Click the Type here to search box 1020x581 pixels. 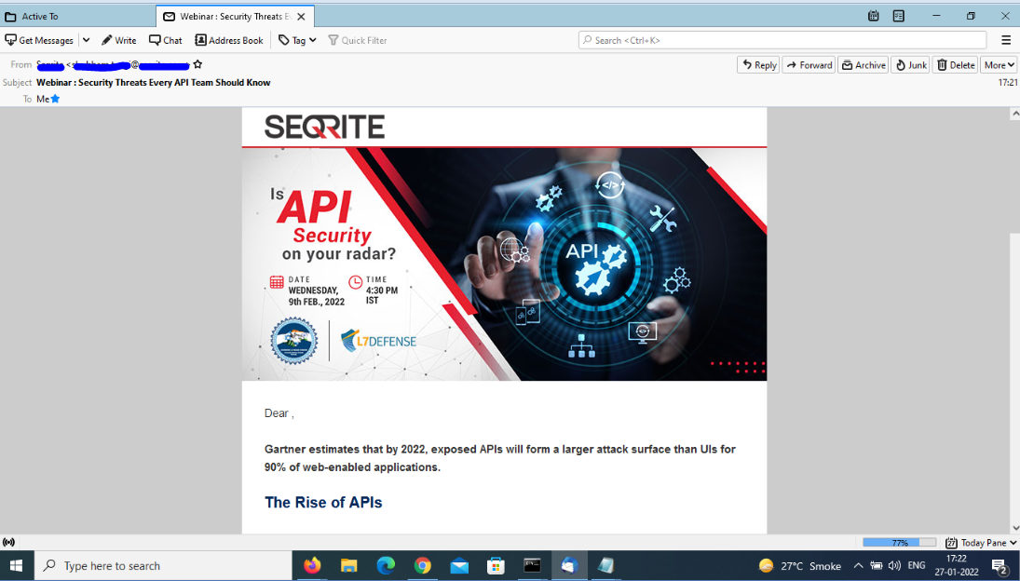pos(163,565)
